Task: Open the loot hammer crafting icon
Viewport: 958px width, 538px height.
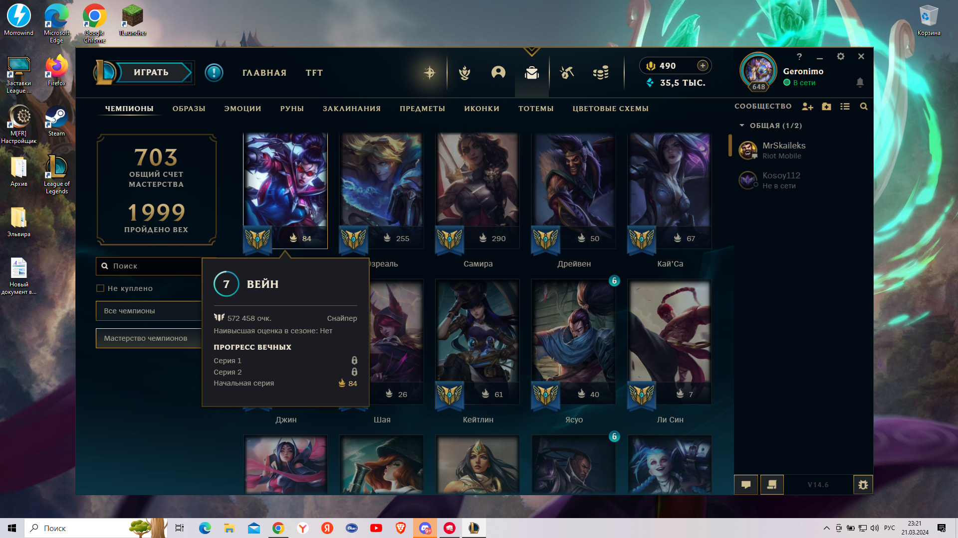Action: point(567,73)
